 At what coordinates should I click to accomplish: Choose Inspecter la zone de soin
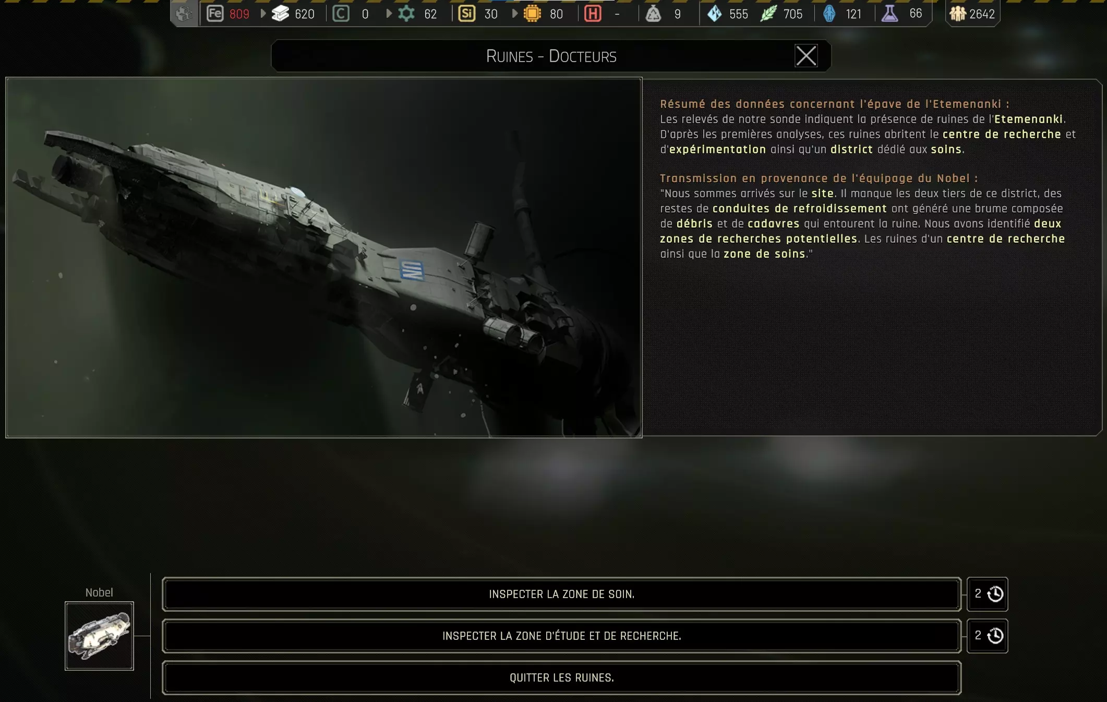pos(561,594)
